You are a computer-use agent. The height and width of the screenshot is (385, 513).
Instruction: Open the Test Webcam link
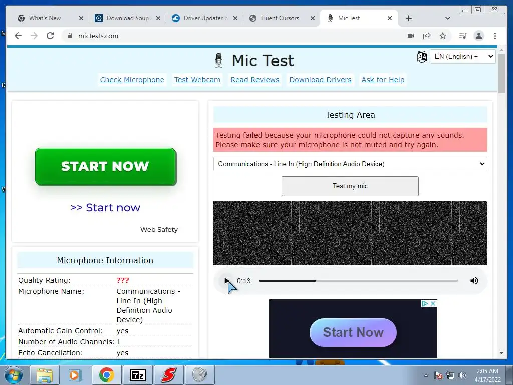197,80
